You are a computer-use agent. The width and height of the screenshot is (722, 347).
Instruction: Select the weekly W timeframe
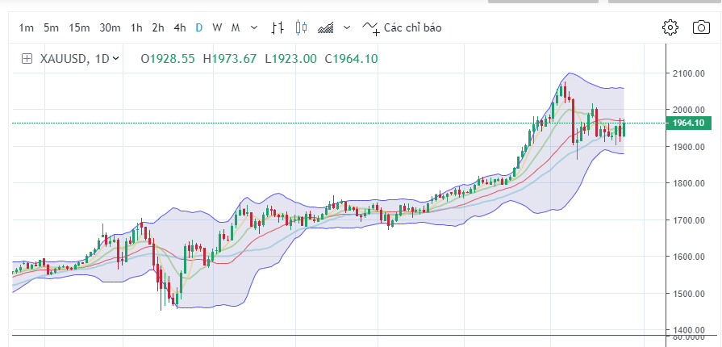click(217, 27)
